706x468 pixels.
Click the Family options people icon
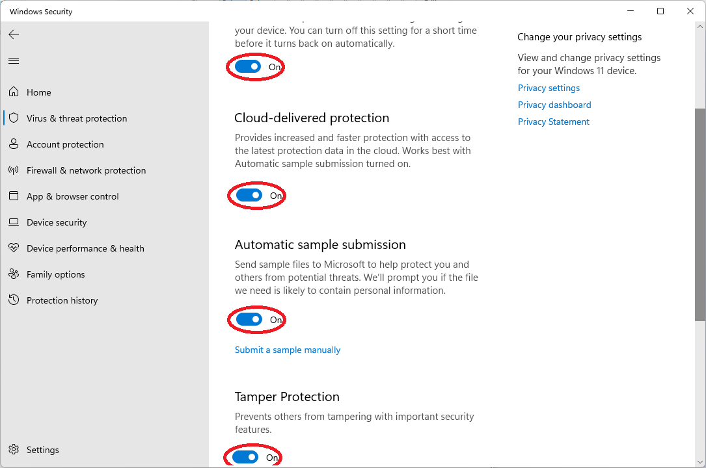[x=14, y=274]
